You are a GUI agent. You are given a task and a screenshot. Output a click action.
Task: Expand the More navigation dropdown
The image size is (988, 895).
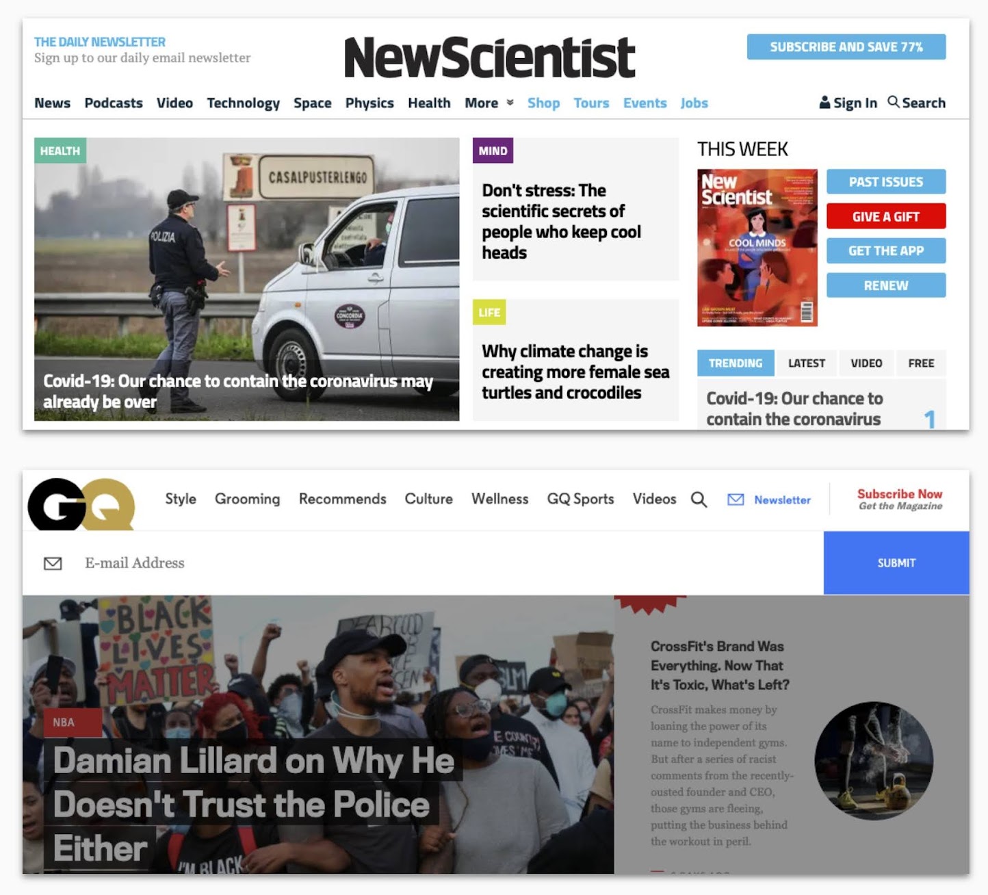pos(489,103)
